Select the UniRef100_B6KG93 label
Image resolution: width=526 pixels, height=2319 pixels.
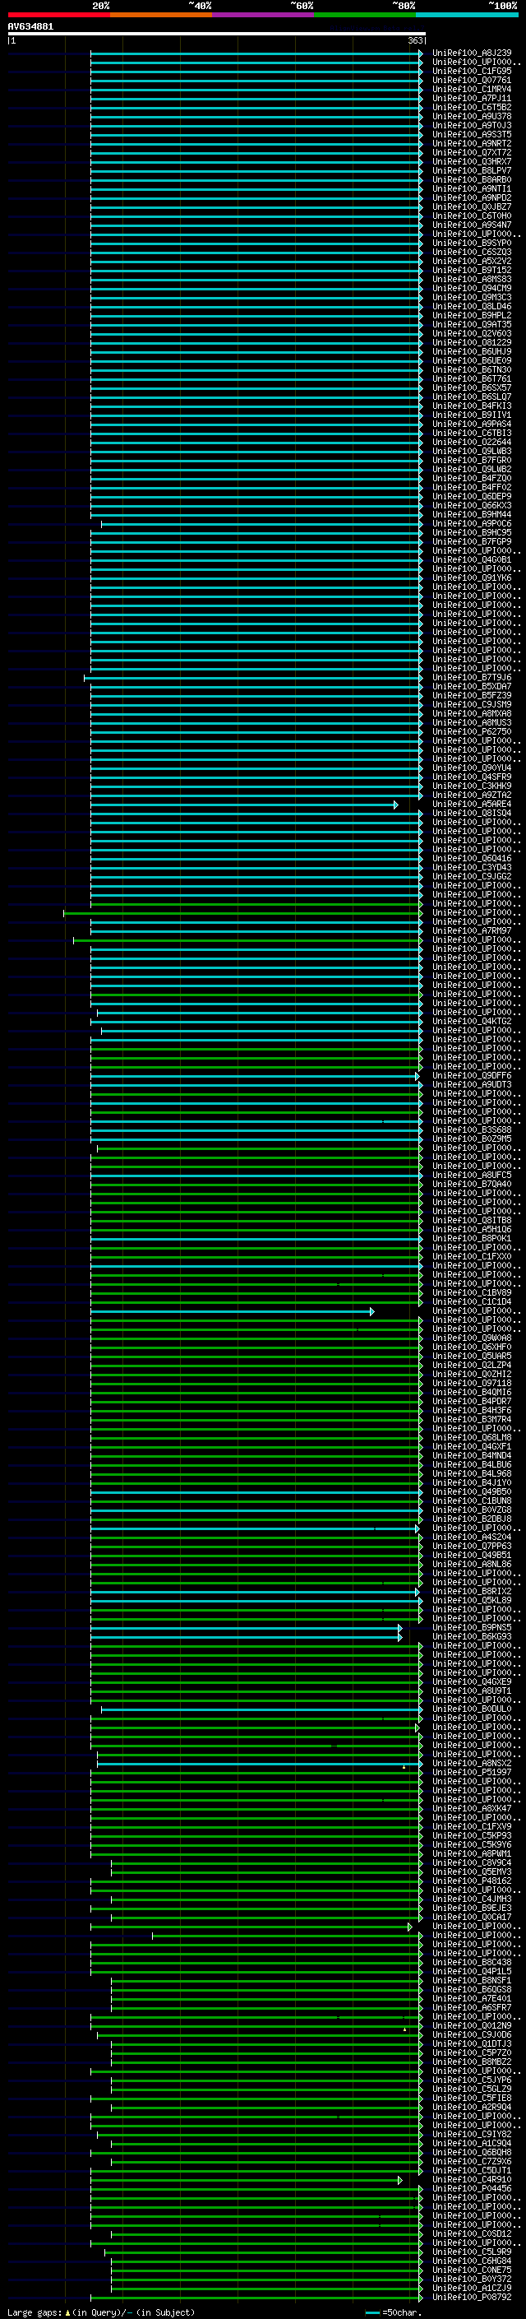tap(471, 1636)
